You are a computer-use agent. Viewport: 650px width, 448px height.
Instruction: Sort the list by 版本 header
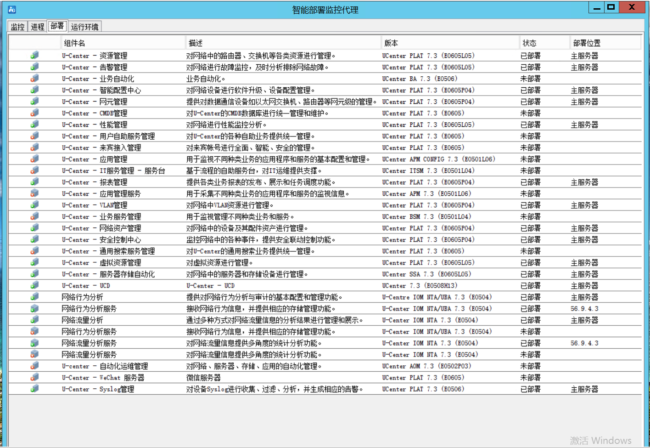click(x=450, y=43)
